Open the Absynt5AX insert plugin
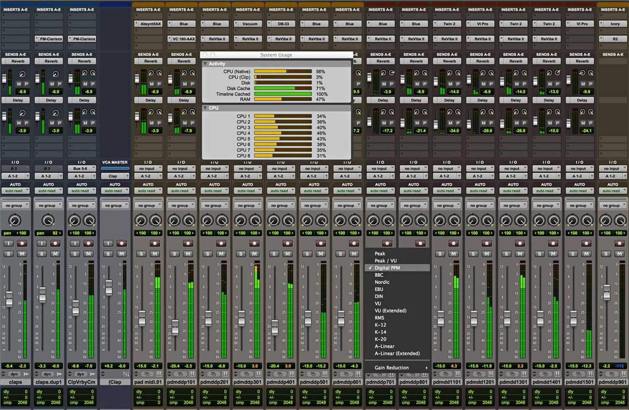 click(x=150, y=24)
